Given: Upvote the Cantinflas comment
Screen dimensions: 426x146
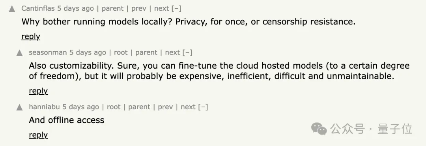Looking at the screenshot, I should [x=12, y=9].
